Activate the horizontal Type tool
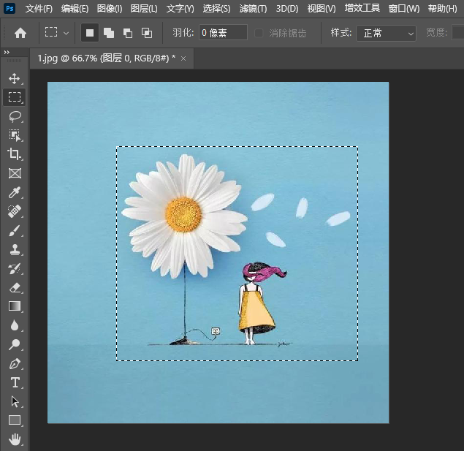This screenshot has height=451, width=464. coord(15,382)
